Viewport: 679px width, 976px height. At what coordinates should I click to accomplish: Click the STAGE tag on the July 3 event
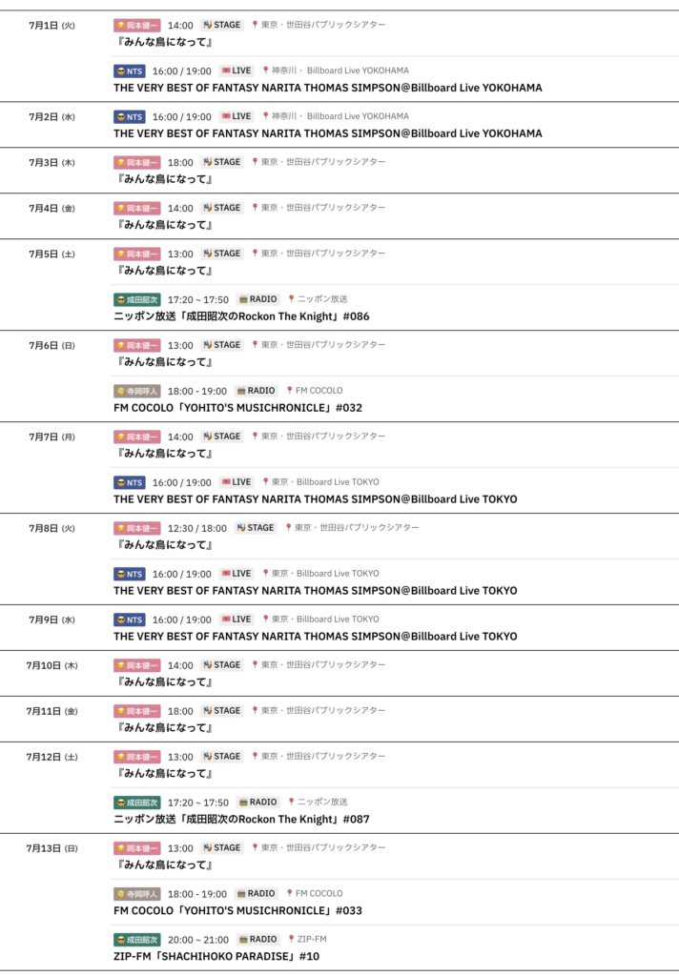pyautogui.click(x=222, y=162)
